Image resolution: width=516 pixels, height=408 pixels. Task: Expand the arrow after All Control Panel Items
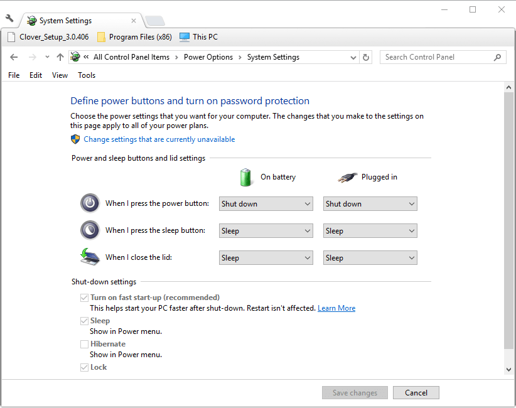click(177, 57)
